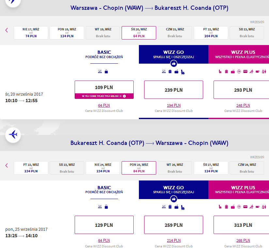Select return date PT 22, WRZ 234 PLN
Image resolution: width=269 pixels, height=249 pixels.
31,168
